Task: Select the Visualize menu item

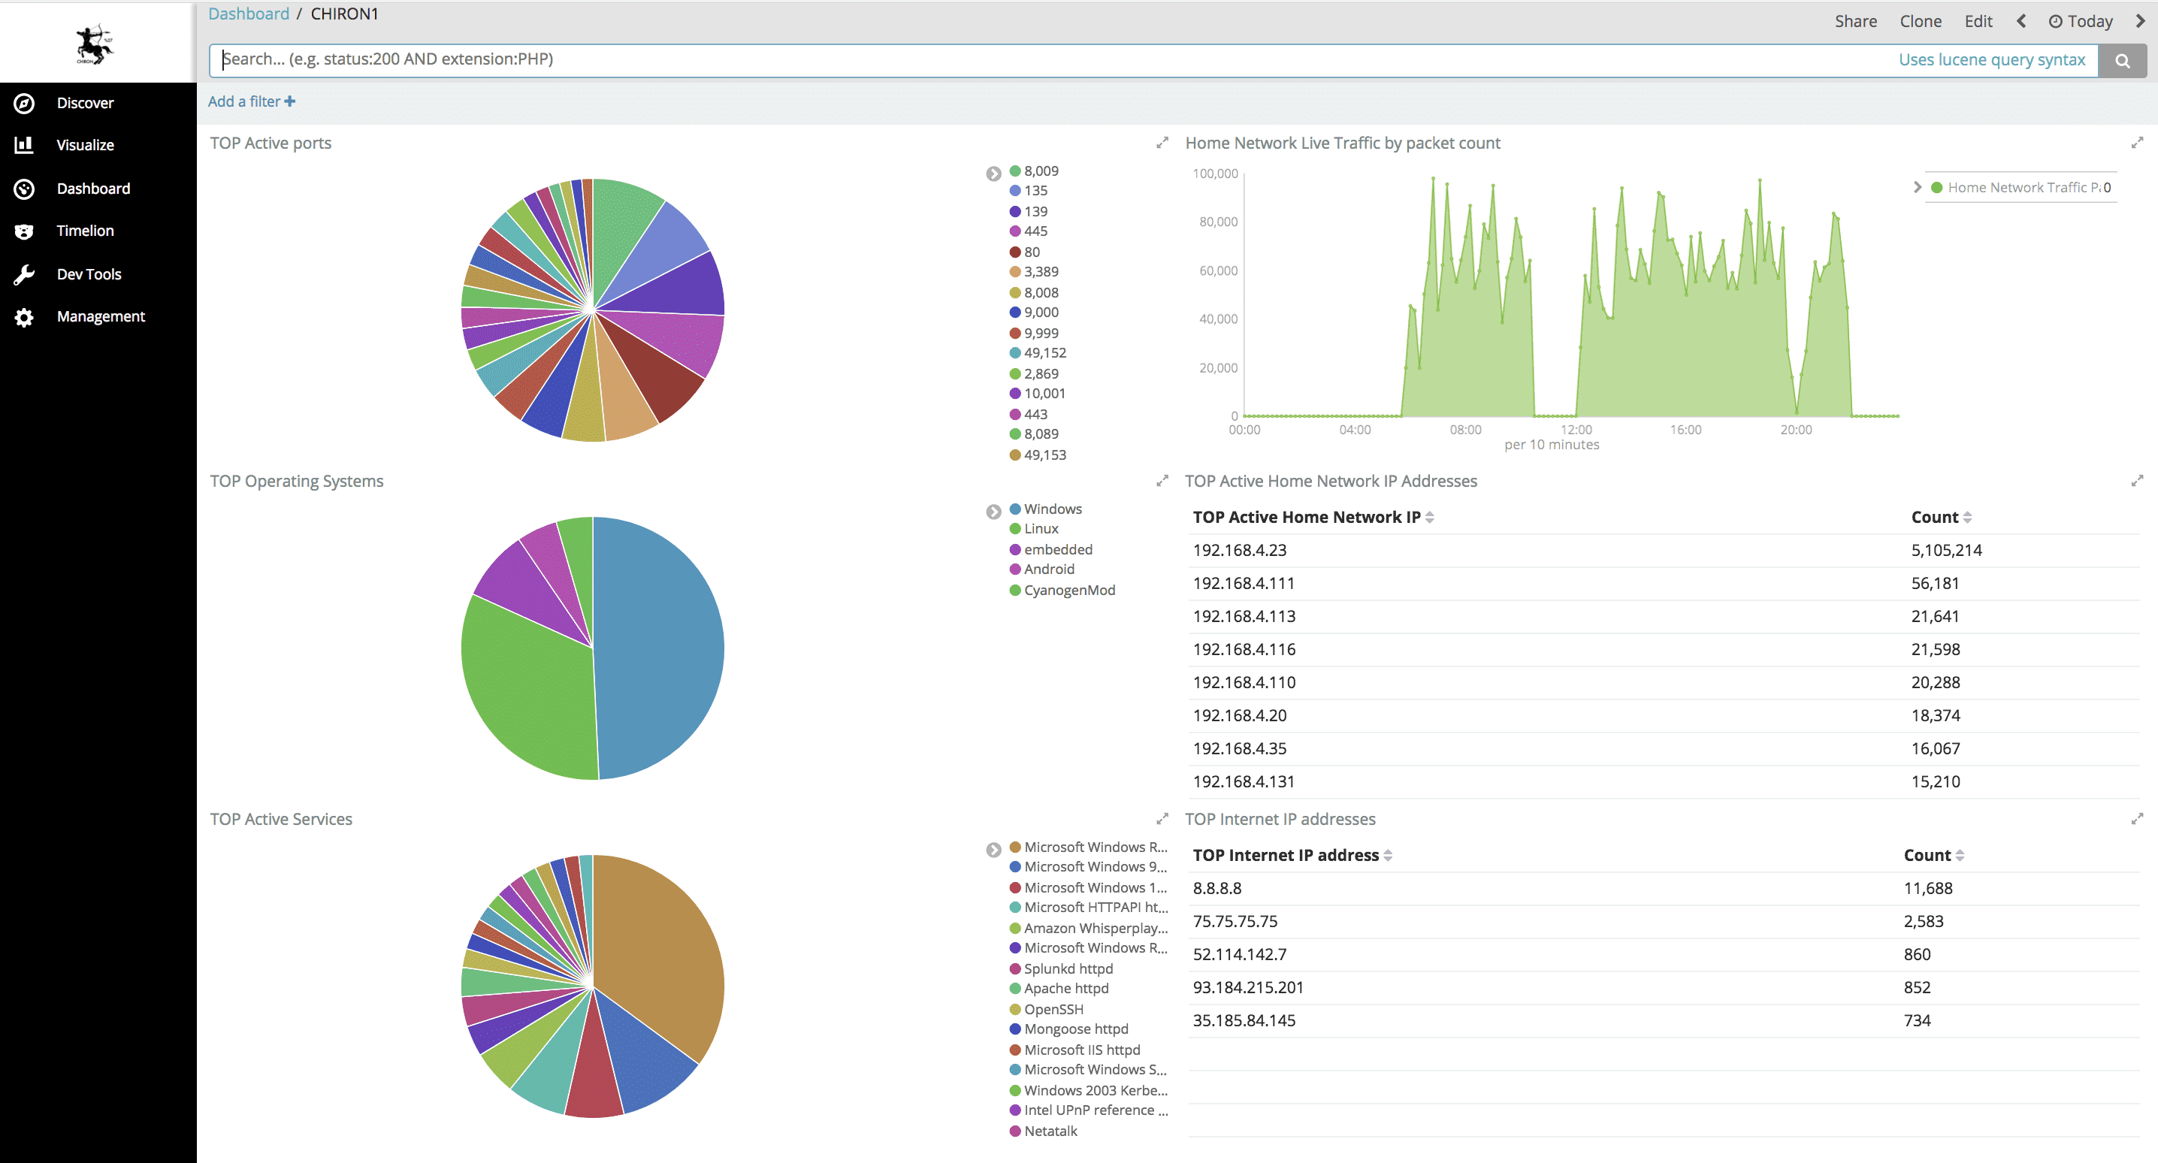Action: click(x=85, y=145)
